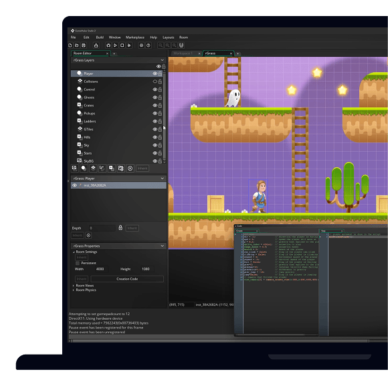
Task: Click the last magnifier zoom icon in the toolbar
Action: 175,45
